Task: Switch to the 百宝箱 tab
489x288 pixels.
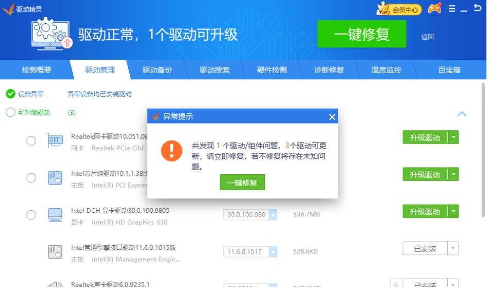Action: point(449,70)
